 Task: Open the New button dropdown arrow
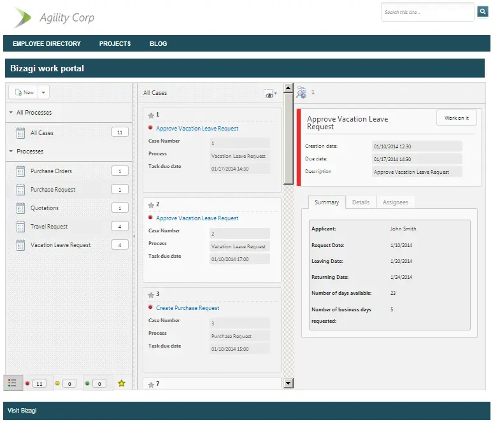[x=43, y=92]
